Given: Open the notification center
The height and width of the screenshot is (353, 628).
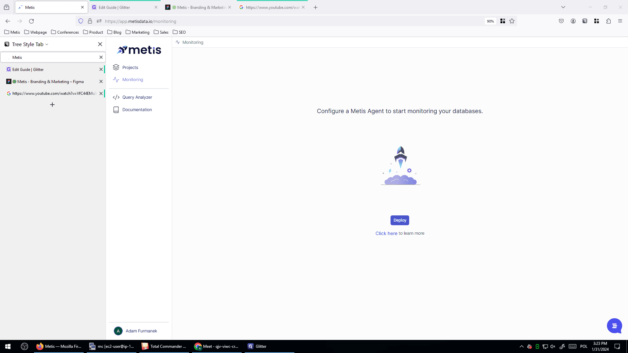Looking at the screenshot, I should [x=617, y=346].
